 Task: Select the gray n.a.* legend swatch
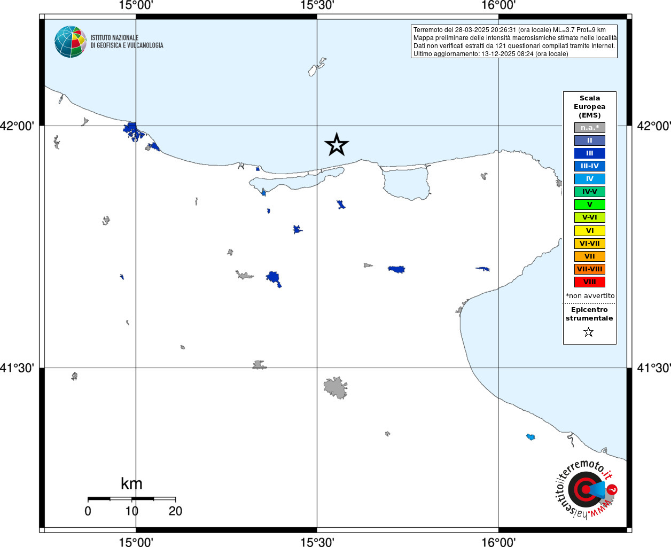click(590, 128)
